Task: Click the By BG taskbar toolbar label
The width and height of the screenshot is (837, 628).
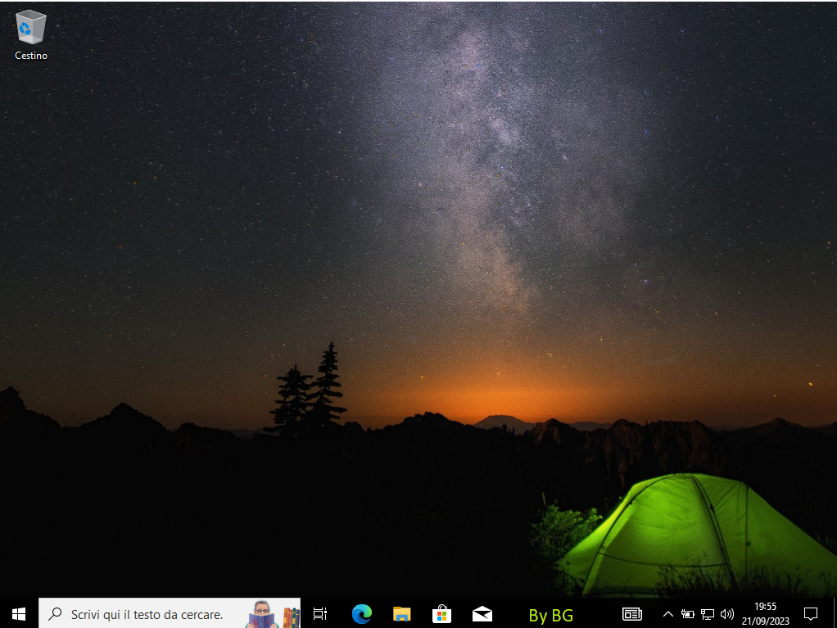Action: [551, 615]
